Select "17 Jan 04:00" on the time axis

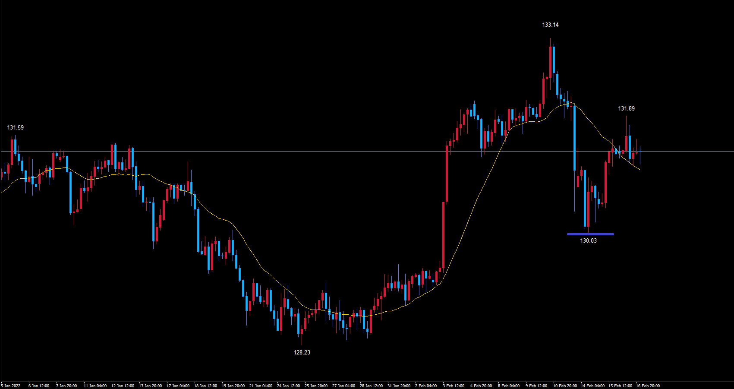pyautogui.click(x=178, y=386)
